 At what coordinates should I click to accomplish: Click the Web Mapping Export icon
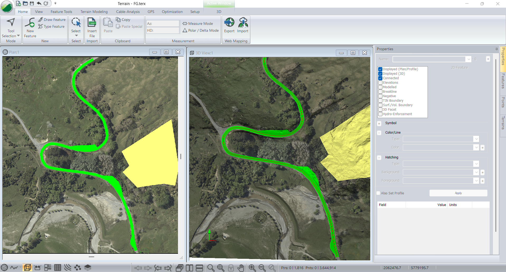[229, 22]
